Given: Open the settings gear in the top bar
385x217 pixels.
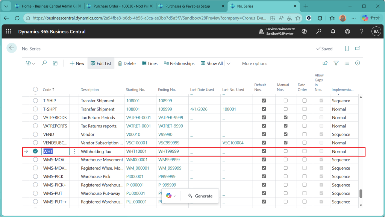Looking at the screenshot, I should click(x=347, y=32).
